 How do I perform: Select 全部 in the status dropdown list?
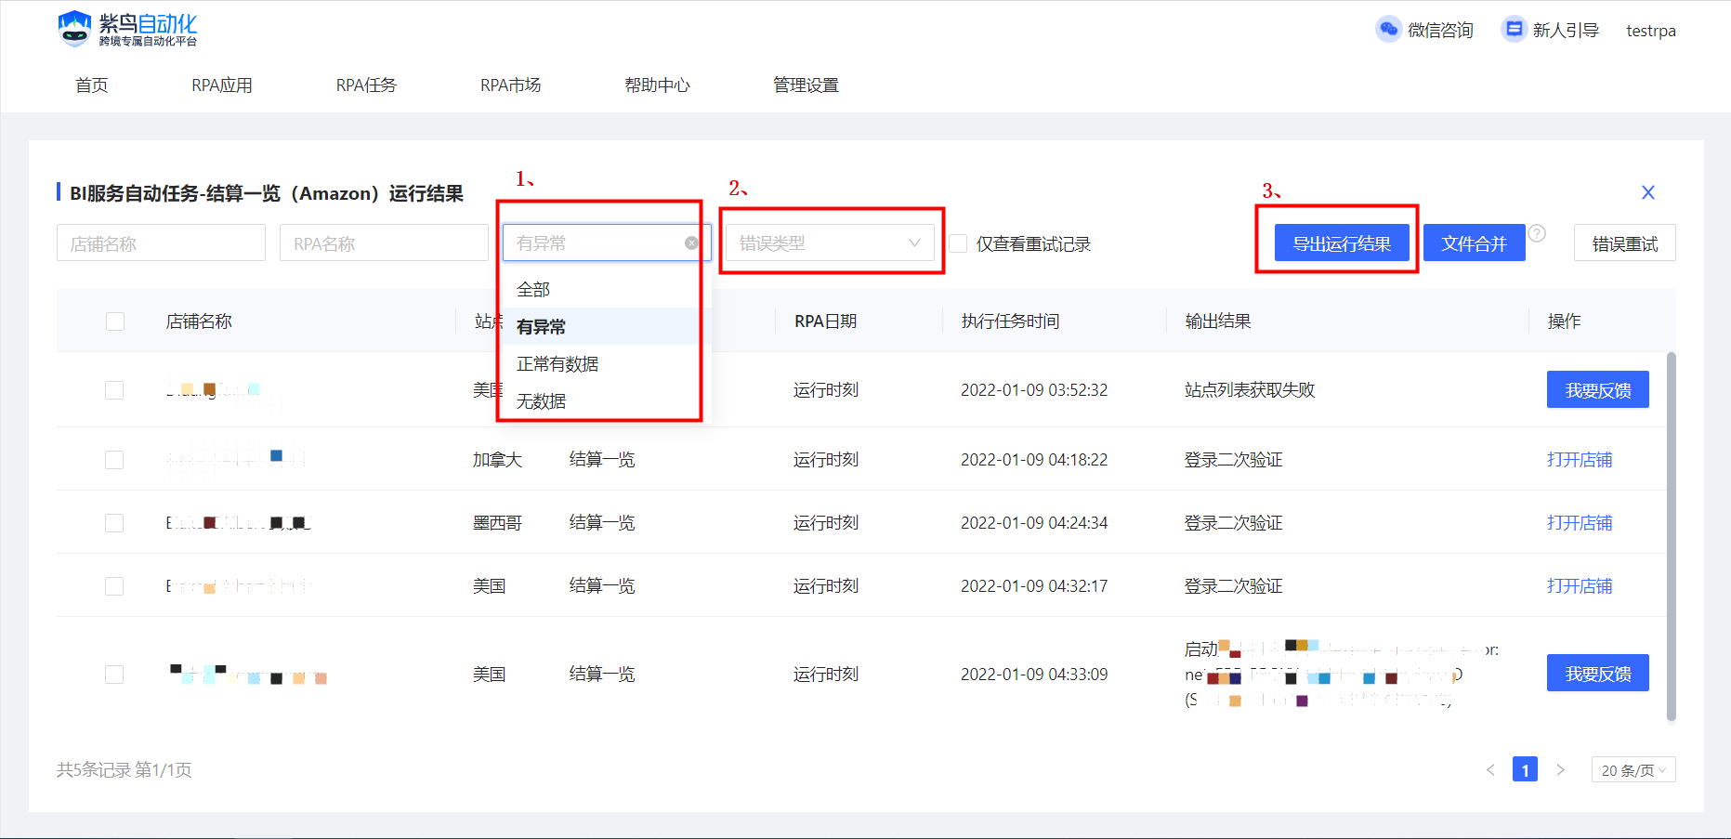(x=607, y=290)
